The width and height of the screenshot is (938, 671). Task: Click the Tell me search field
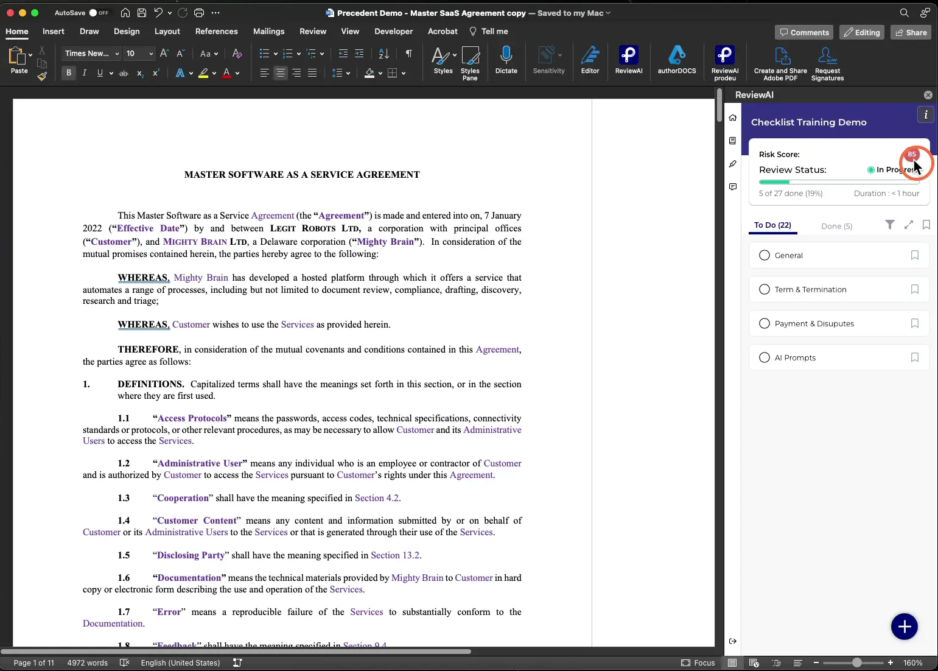tap(488, 32)
